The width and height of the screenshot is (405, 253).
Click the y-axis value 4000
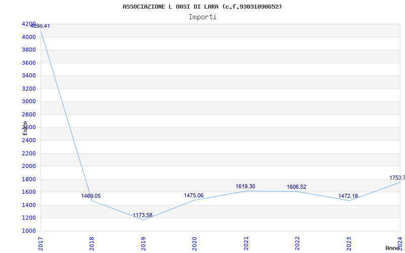pos(29,37)
